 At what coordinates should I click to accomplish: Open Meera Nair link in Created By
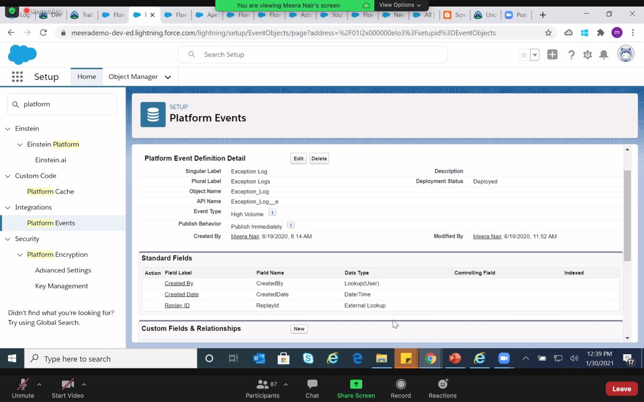pos(246,236)
